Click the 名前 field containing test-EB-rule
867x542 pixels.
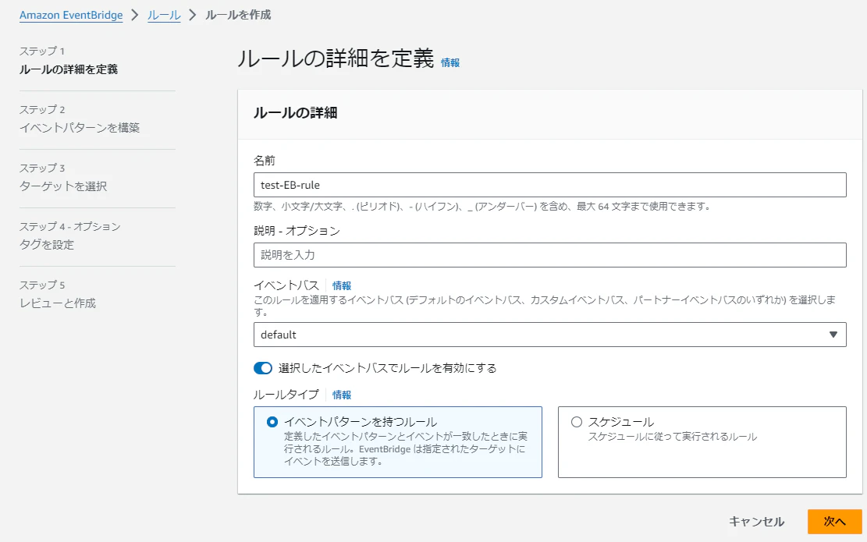(x=549, y=185)
